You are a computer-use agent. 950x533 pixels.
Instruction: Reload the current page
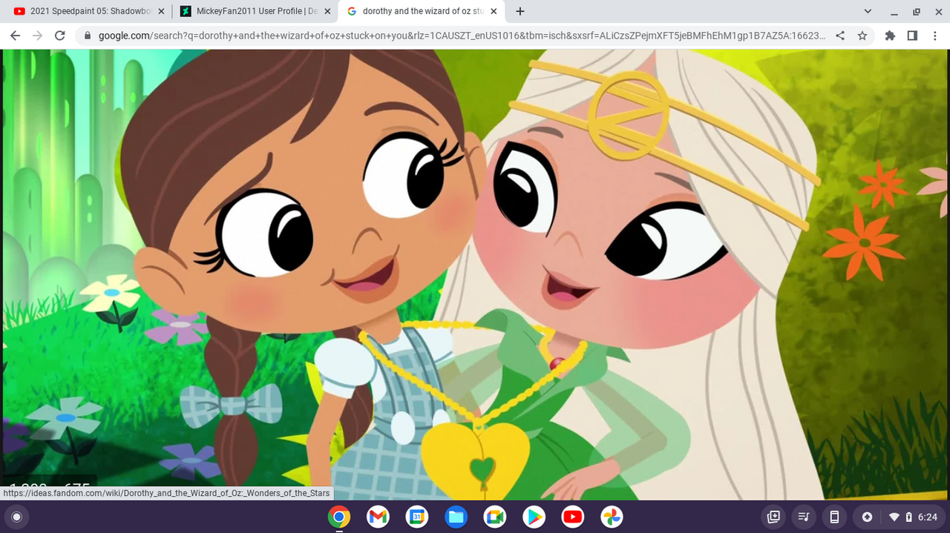tap(60, 36)
